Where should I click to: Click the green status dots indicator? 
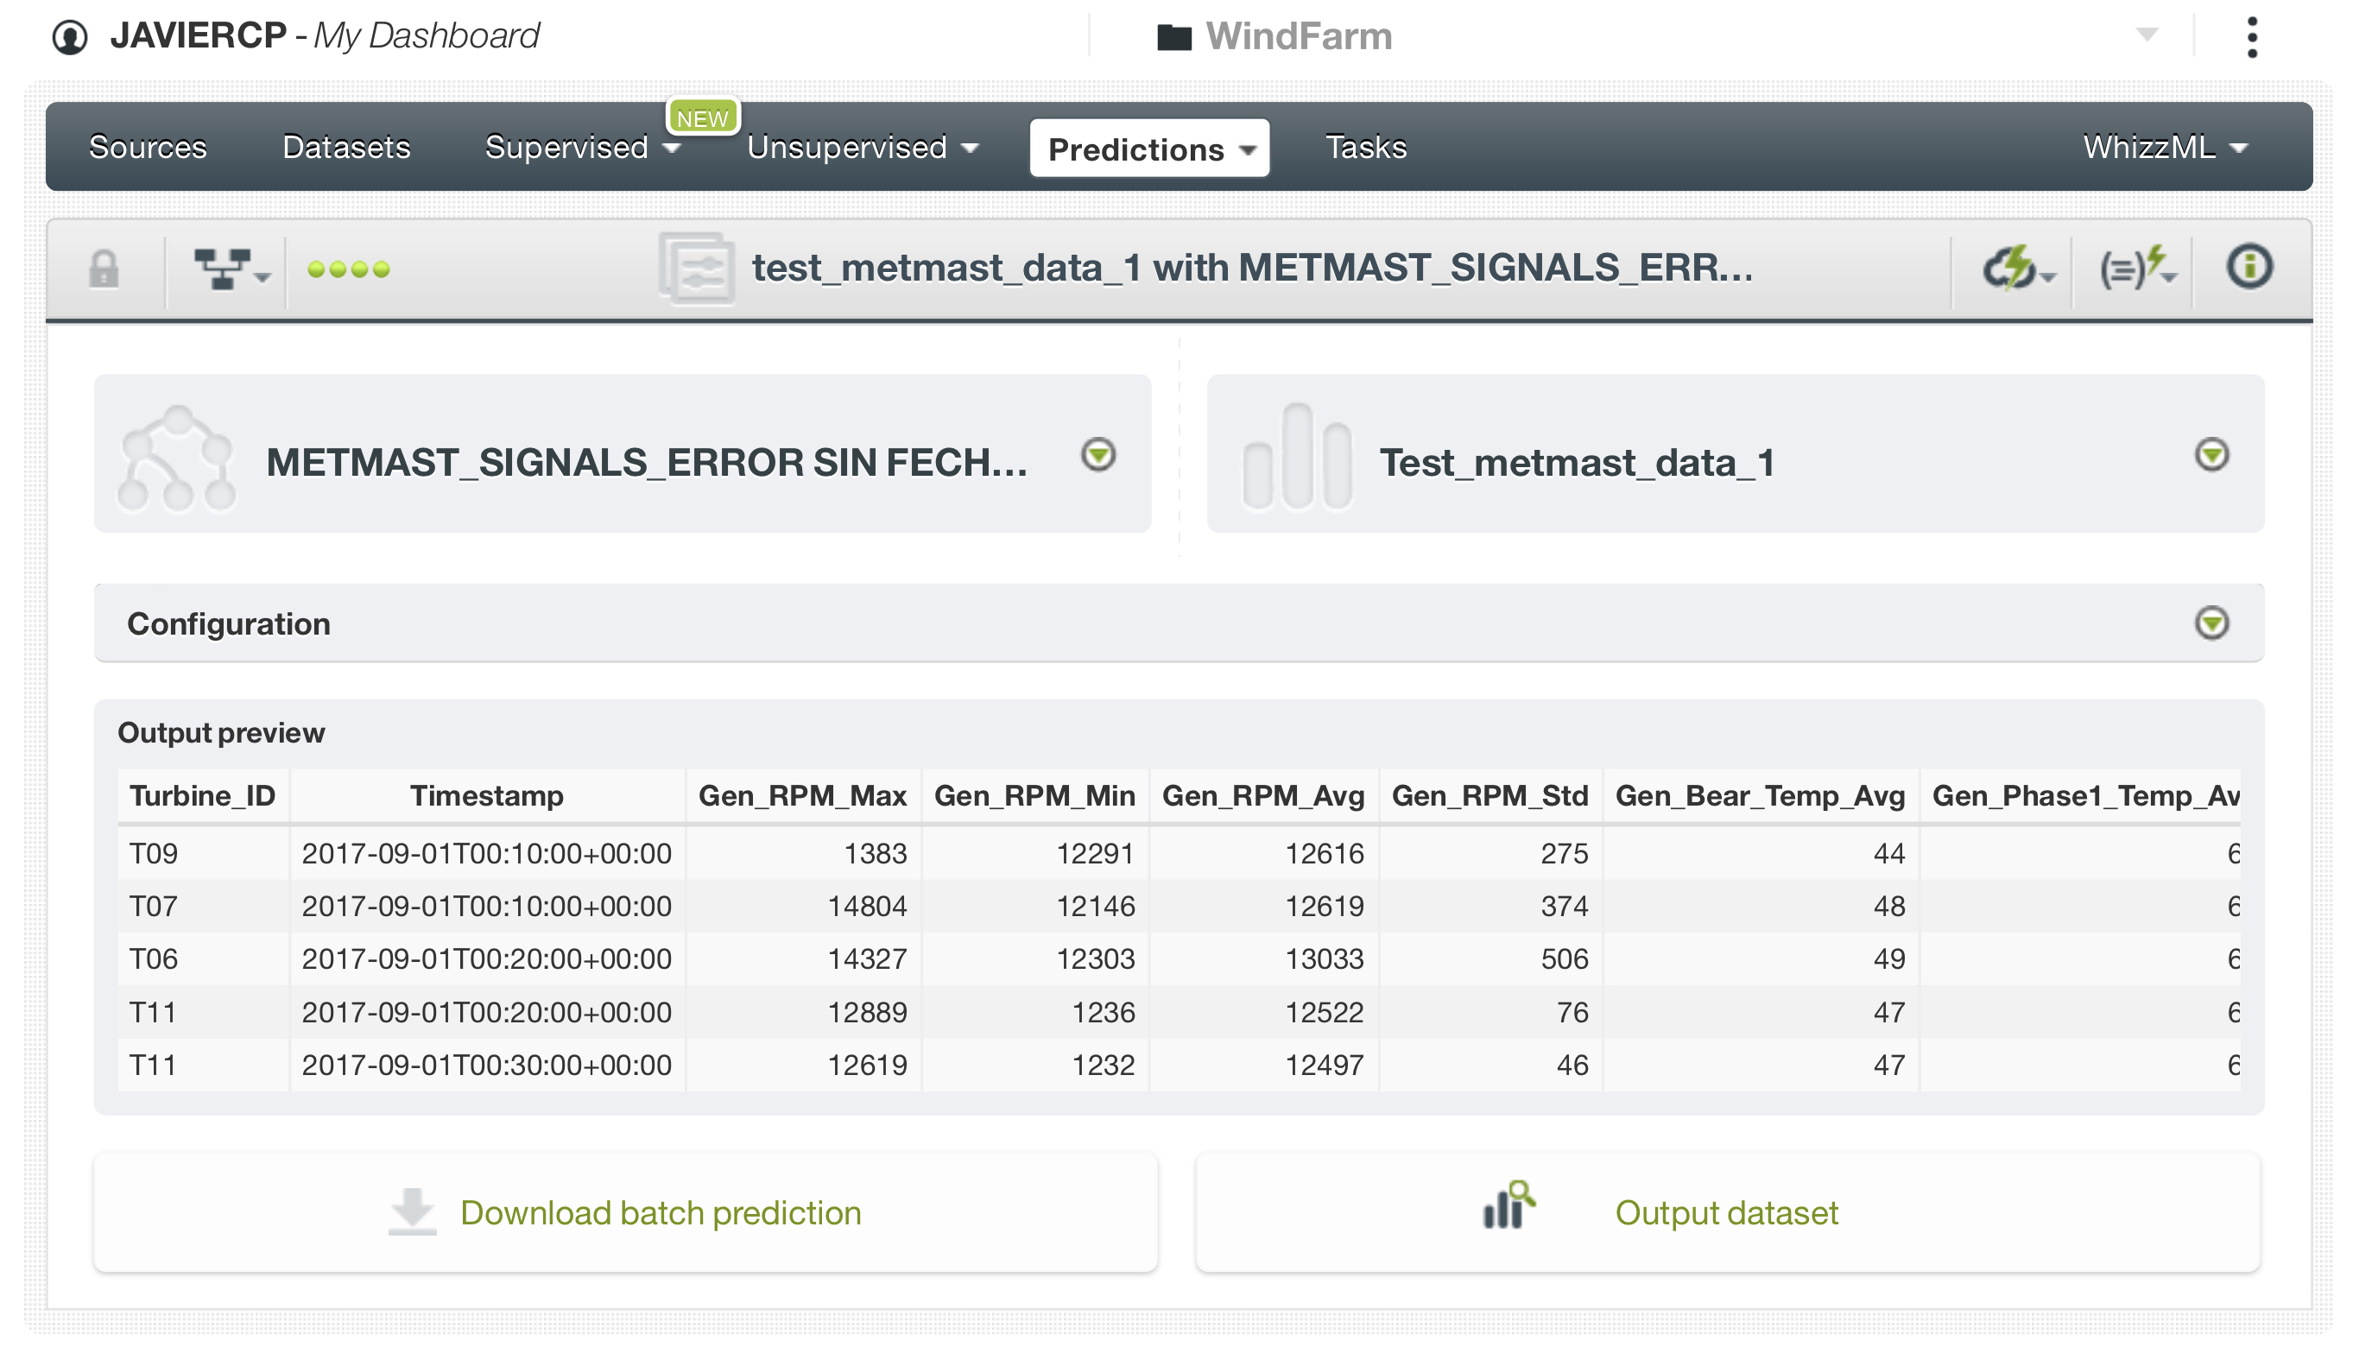point(349,269)
